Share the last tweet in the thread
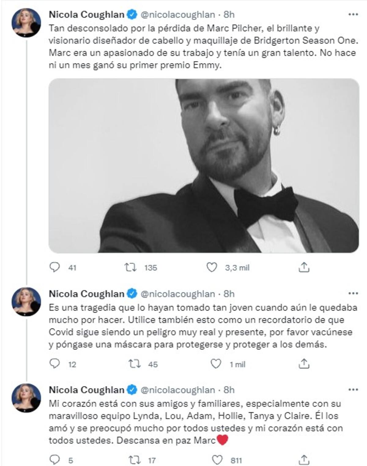Viewport: 367px width, 466px height. (304, 460)
